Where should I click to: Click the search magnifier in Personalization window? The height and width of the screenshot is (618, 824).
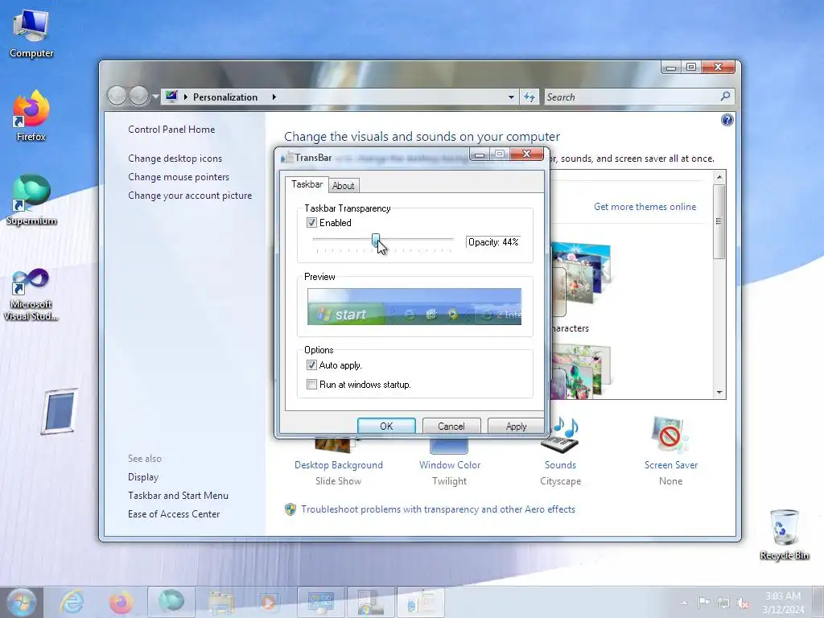(725, 97)
